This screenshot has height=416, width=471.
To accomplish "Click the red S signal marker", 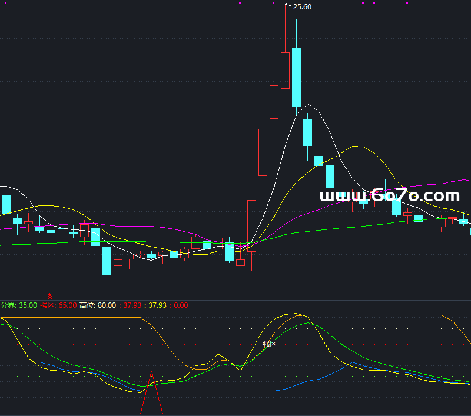I will pyautogui.click(x=50, y=297).
